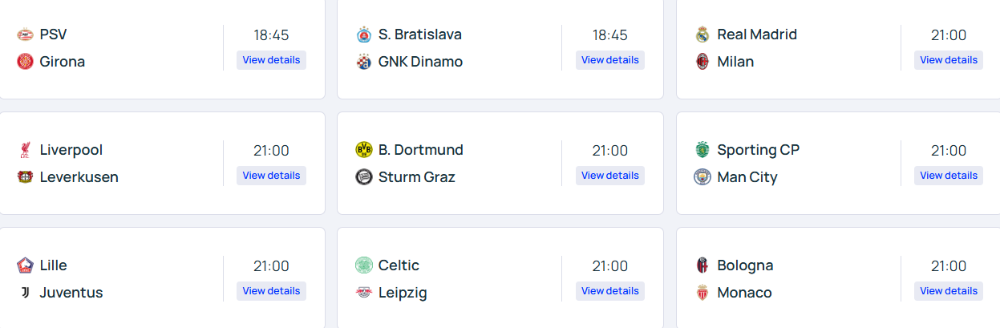Open the Bologna vs Monaco match card

point(839,278)
